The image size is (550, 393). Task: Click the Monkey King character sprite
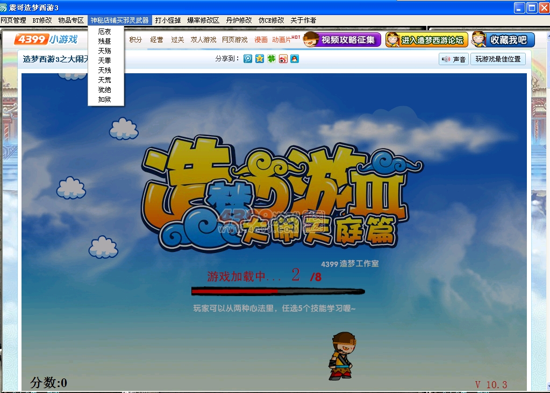pos(342,356)
